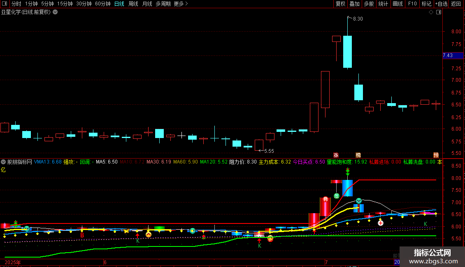Open dropdown next to 亚星化学 title
Screen dimensions: 465x267
pos(55,12)
